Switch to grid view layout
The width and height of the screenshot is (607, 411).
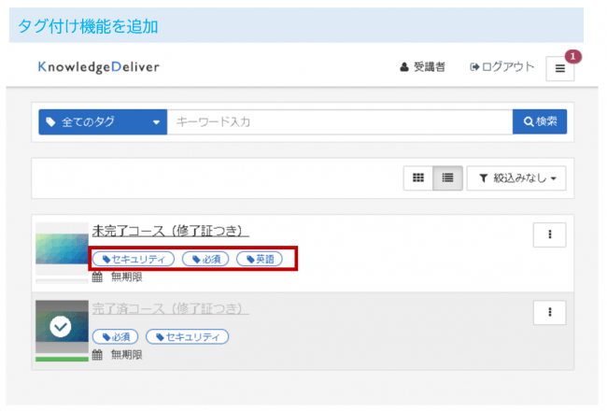click(418, 177)
